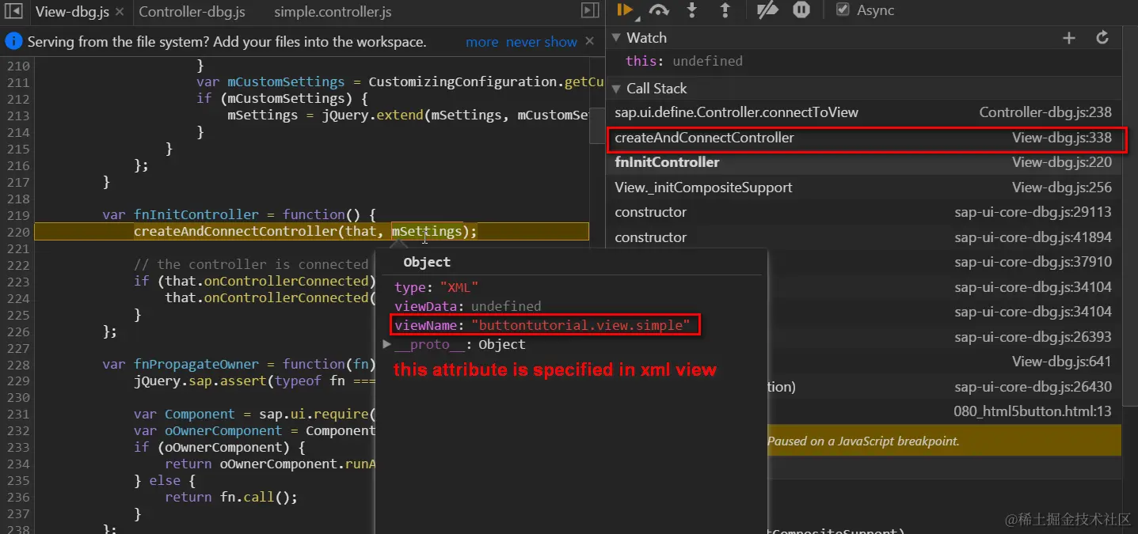Expand __proto__ in object tooltip

point(386,344)
